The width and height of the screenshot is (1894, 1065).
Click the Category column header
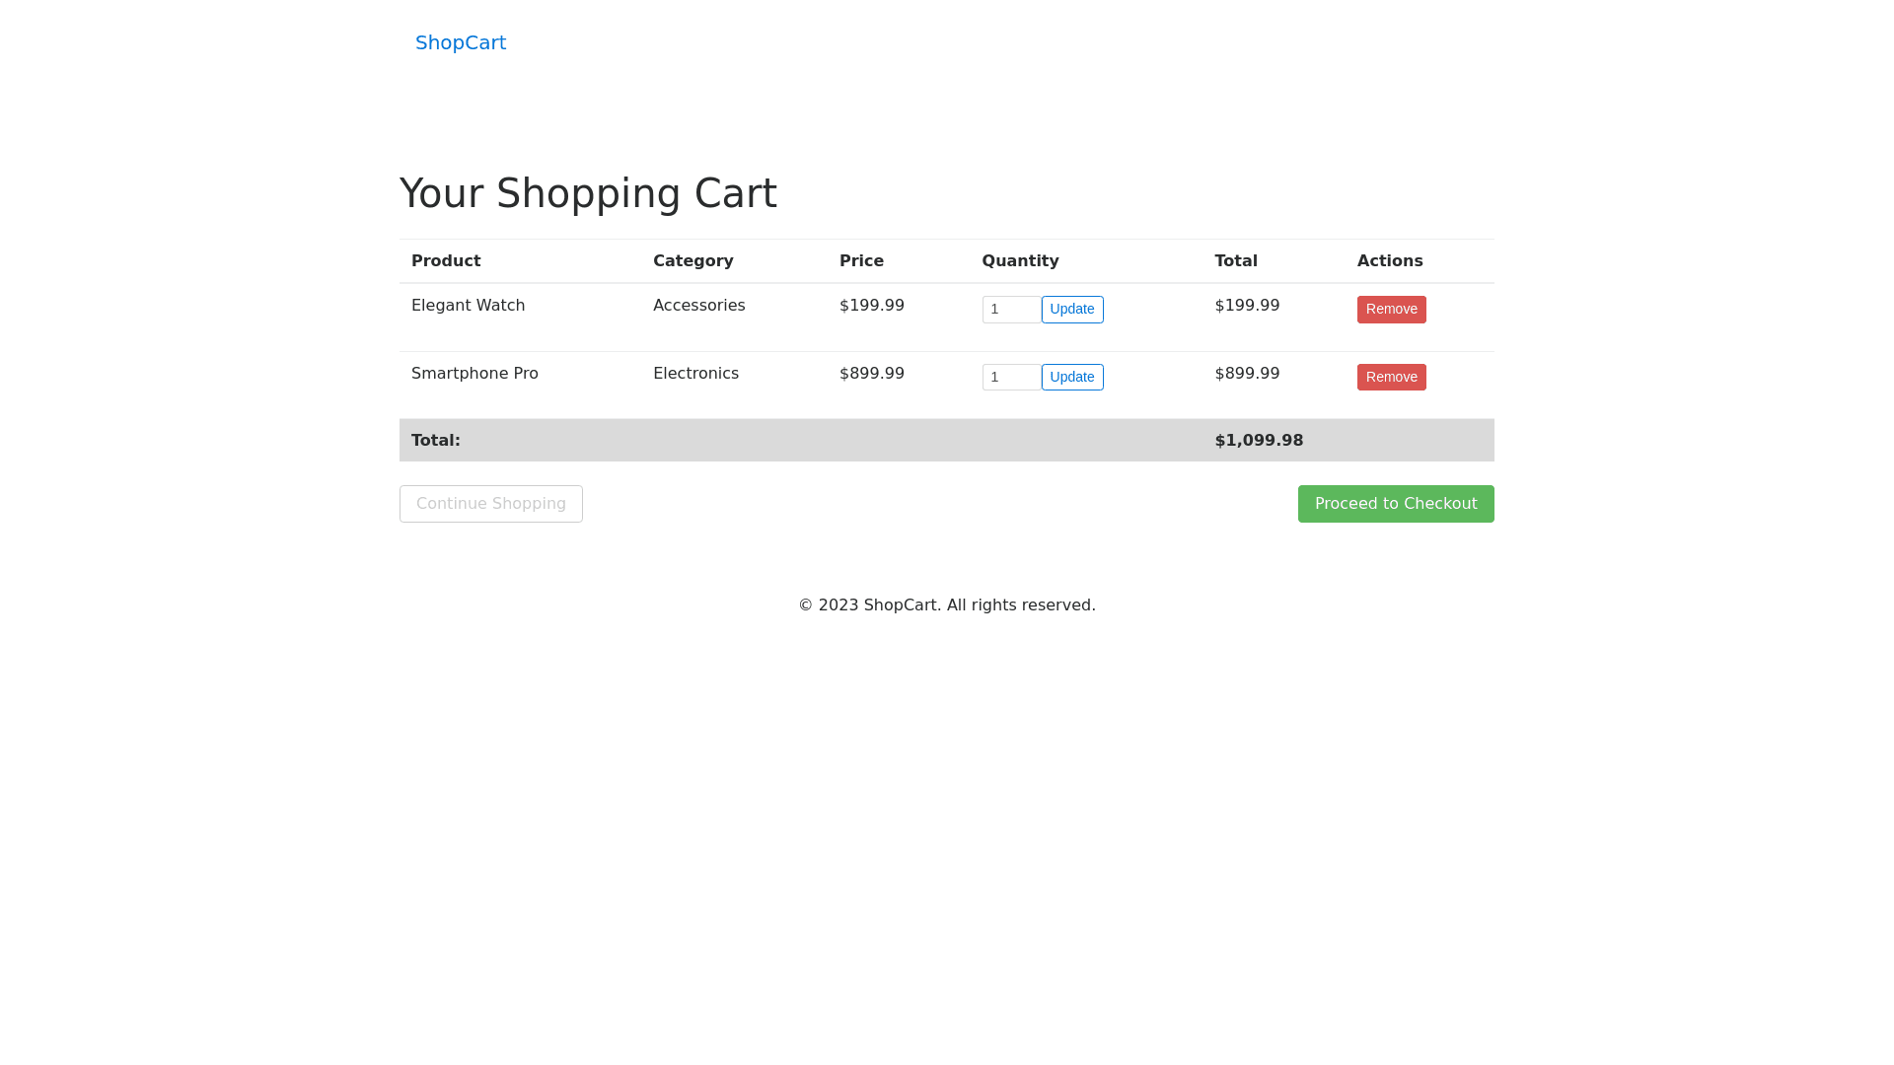click(x=692, y=261)
